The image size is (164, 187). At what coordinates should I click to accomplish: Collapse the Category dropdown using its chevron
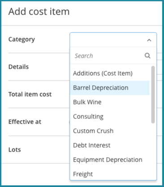click(149, 40)
